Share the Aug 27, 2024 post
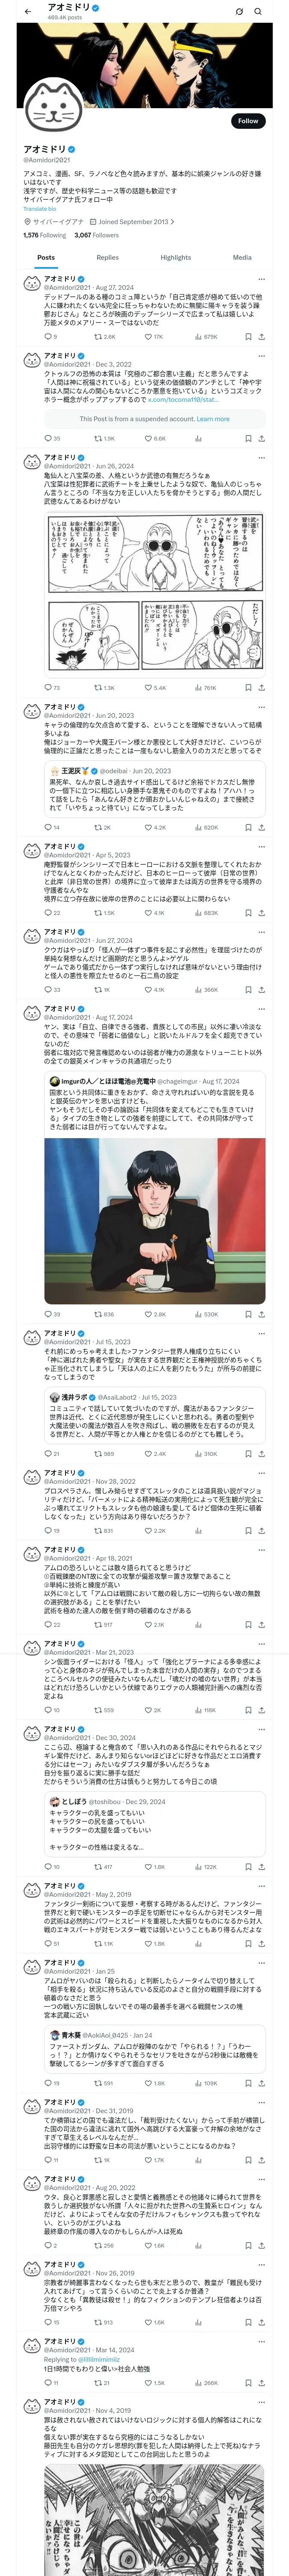The height and width of the screenshot is (2576, 289). (x=262, y=337)
